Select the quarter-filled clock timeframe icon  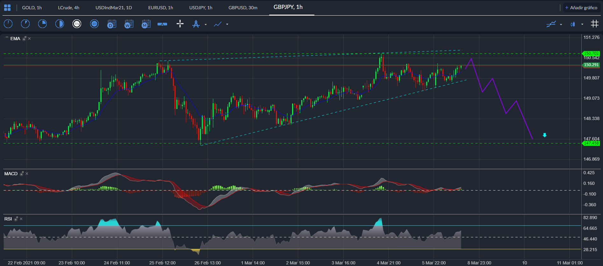pyautogui.click(x=42, y=24)
